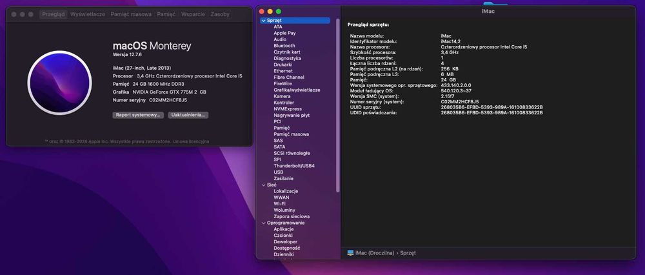Select SPI in the sidebar
Viewport: 645px width, 275px height.
(277, 159)
